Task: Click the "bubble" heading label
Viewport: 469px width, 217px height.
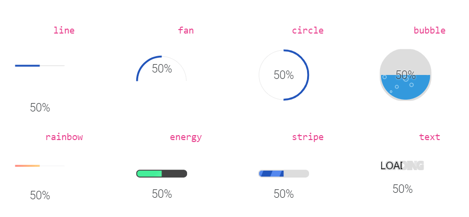Action: [x=430, y=31]
